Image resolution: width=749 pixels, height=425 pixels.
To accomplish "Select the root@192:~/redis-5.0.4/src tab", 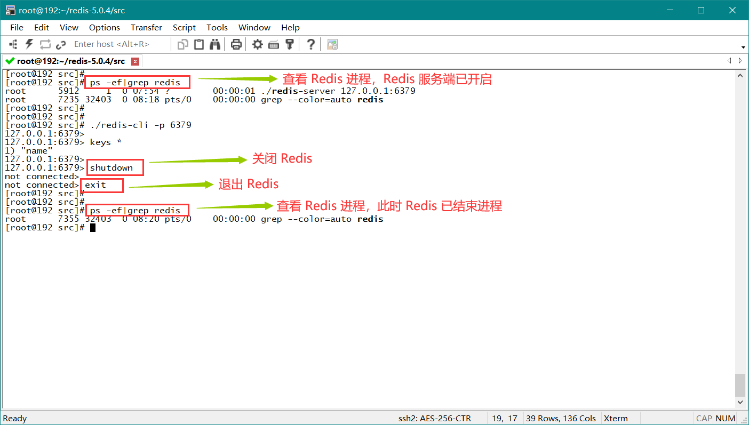I will point(70,61).
